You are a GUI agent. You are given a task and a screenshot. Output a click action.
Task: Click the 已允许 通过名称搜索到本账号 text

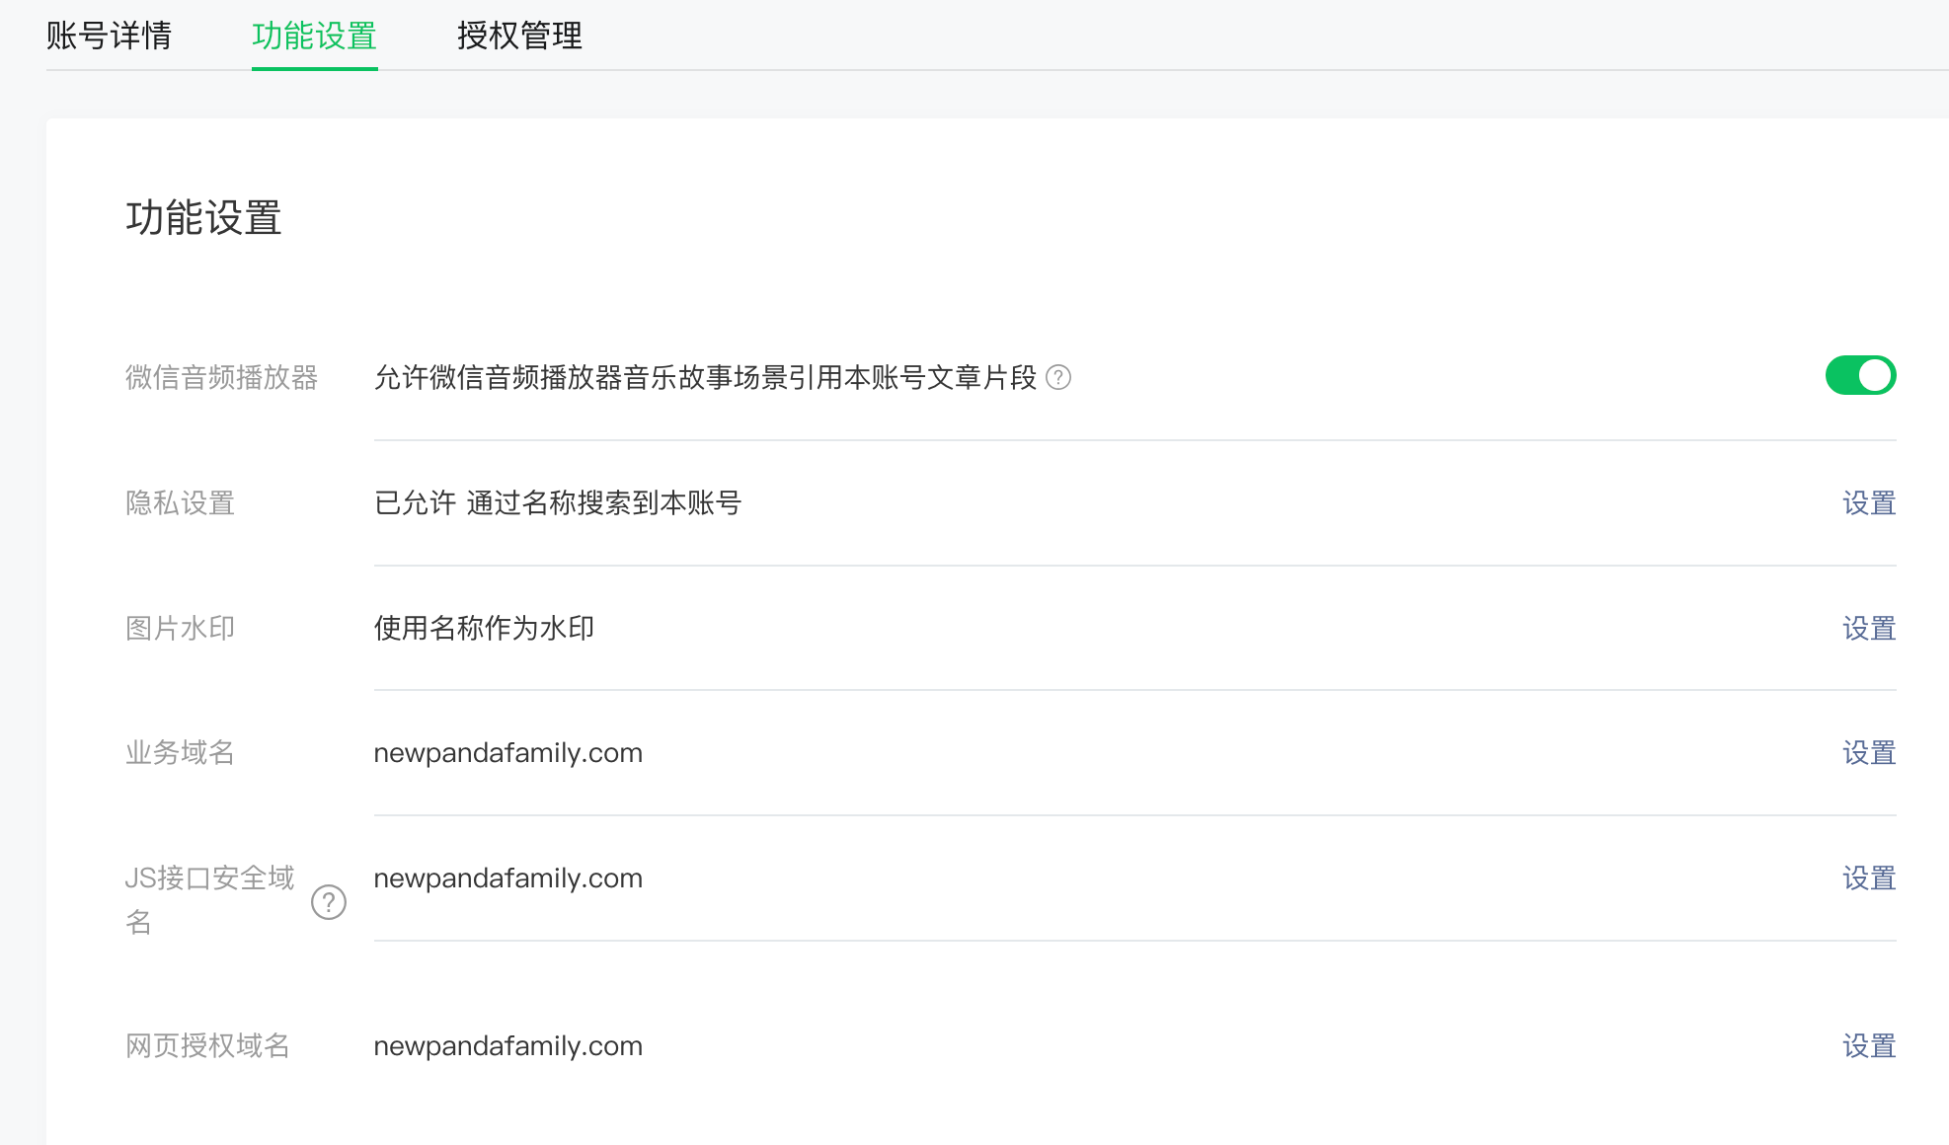click(x=558, y=503)
